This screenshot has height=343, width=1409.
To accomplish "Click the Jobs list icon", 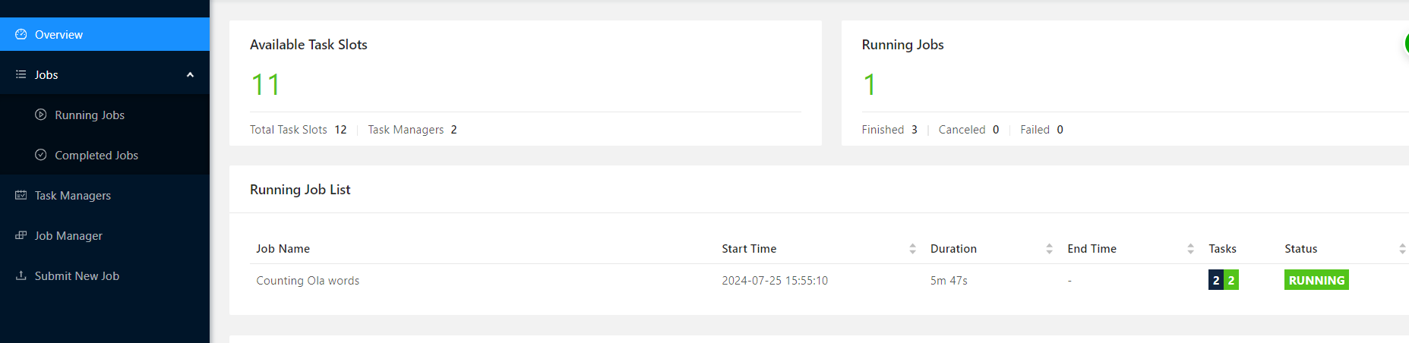I will coord(21,74).
